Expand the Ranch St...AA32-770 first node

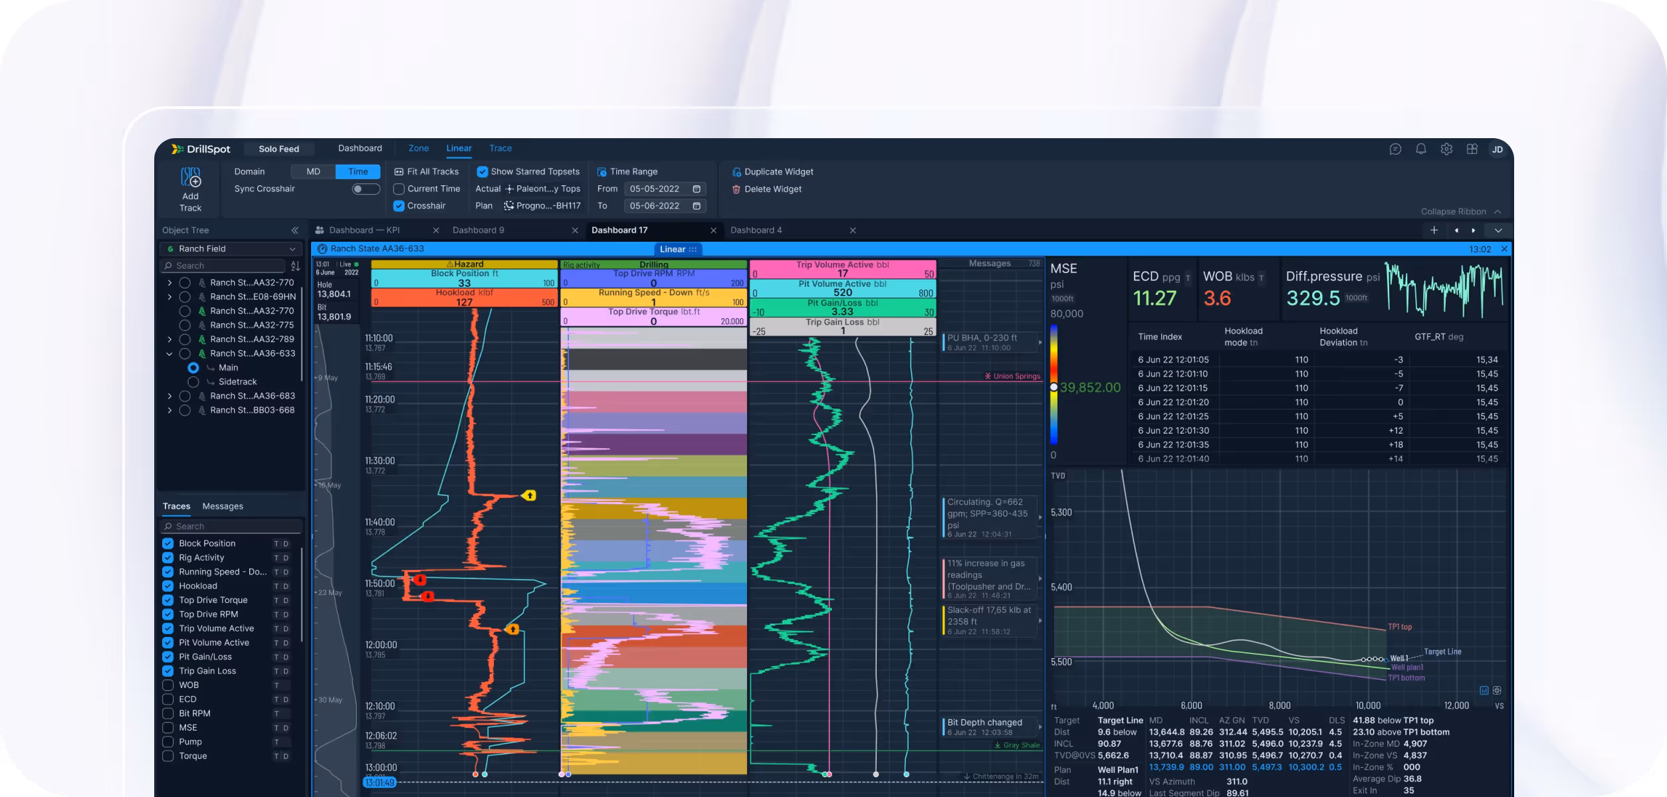tap(169, 283)
